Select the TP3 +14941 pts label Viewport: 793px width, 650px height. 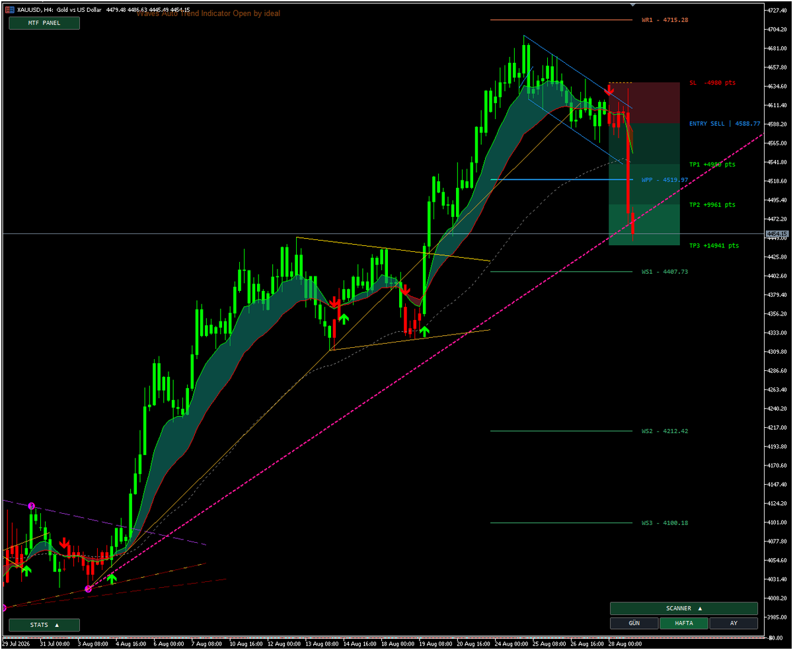click(714, 246)
